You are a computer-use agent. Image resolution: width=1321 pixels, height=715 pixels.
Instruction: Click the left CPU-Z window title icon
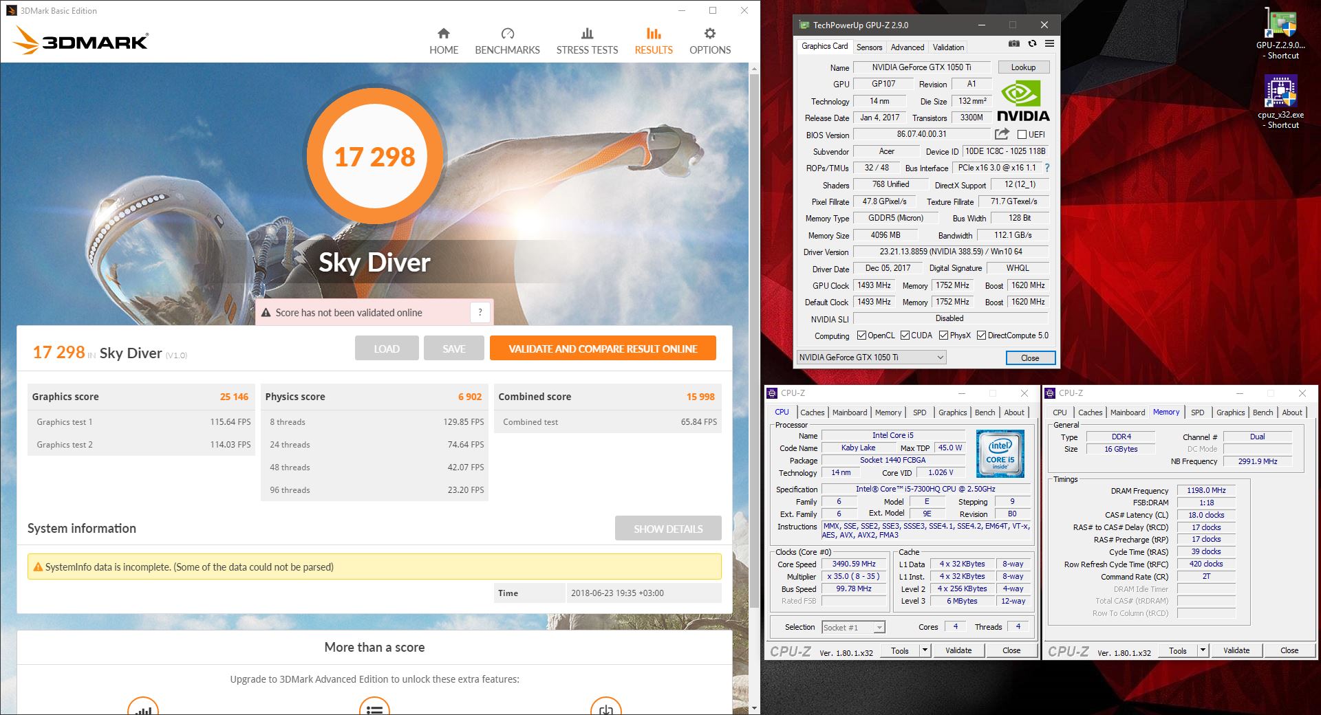tap(772, 393)
